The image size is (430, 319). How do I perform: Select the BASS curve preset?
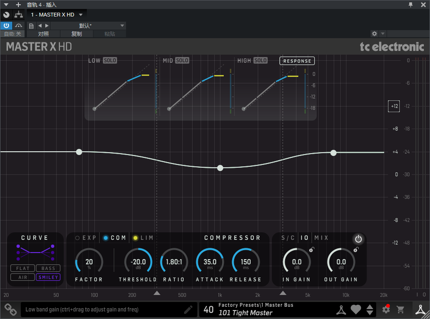point(48,268)
